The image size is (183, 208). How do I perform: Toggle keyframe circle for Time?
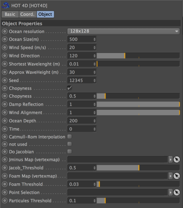pos(5,129)
